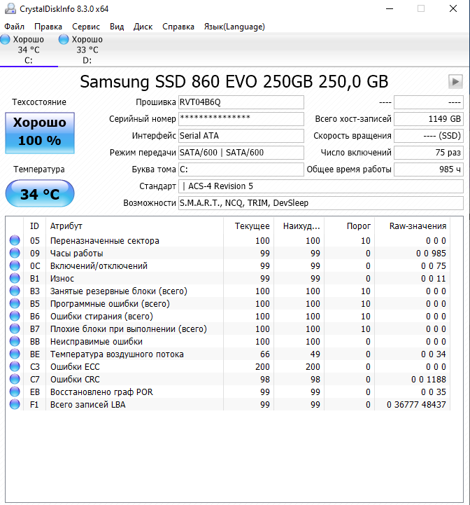Select the D: disk tab
The height and width of the screenshot is (505, 470).
click(x=87, y=50)
